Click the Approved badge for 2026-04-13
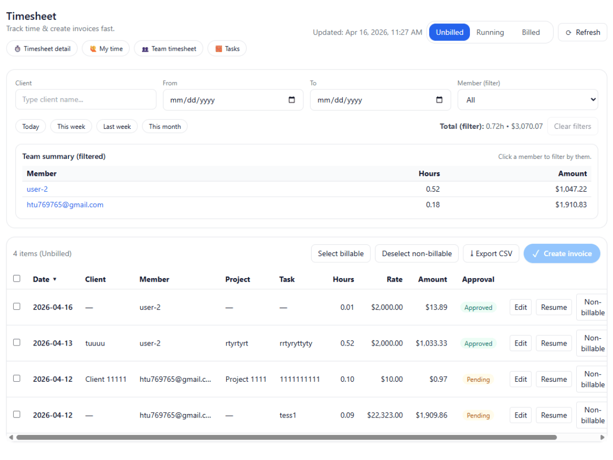Screen dimensions: 613x460 click(x=478, y=343)
